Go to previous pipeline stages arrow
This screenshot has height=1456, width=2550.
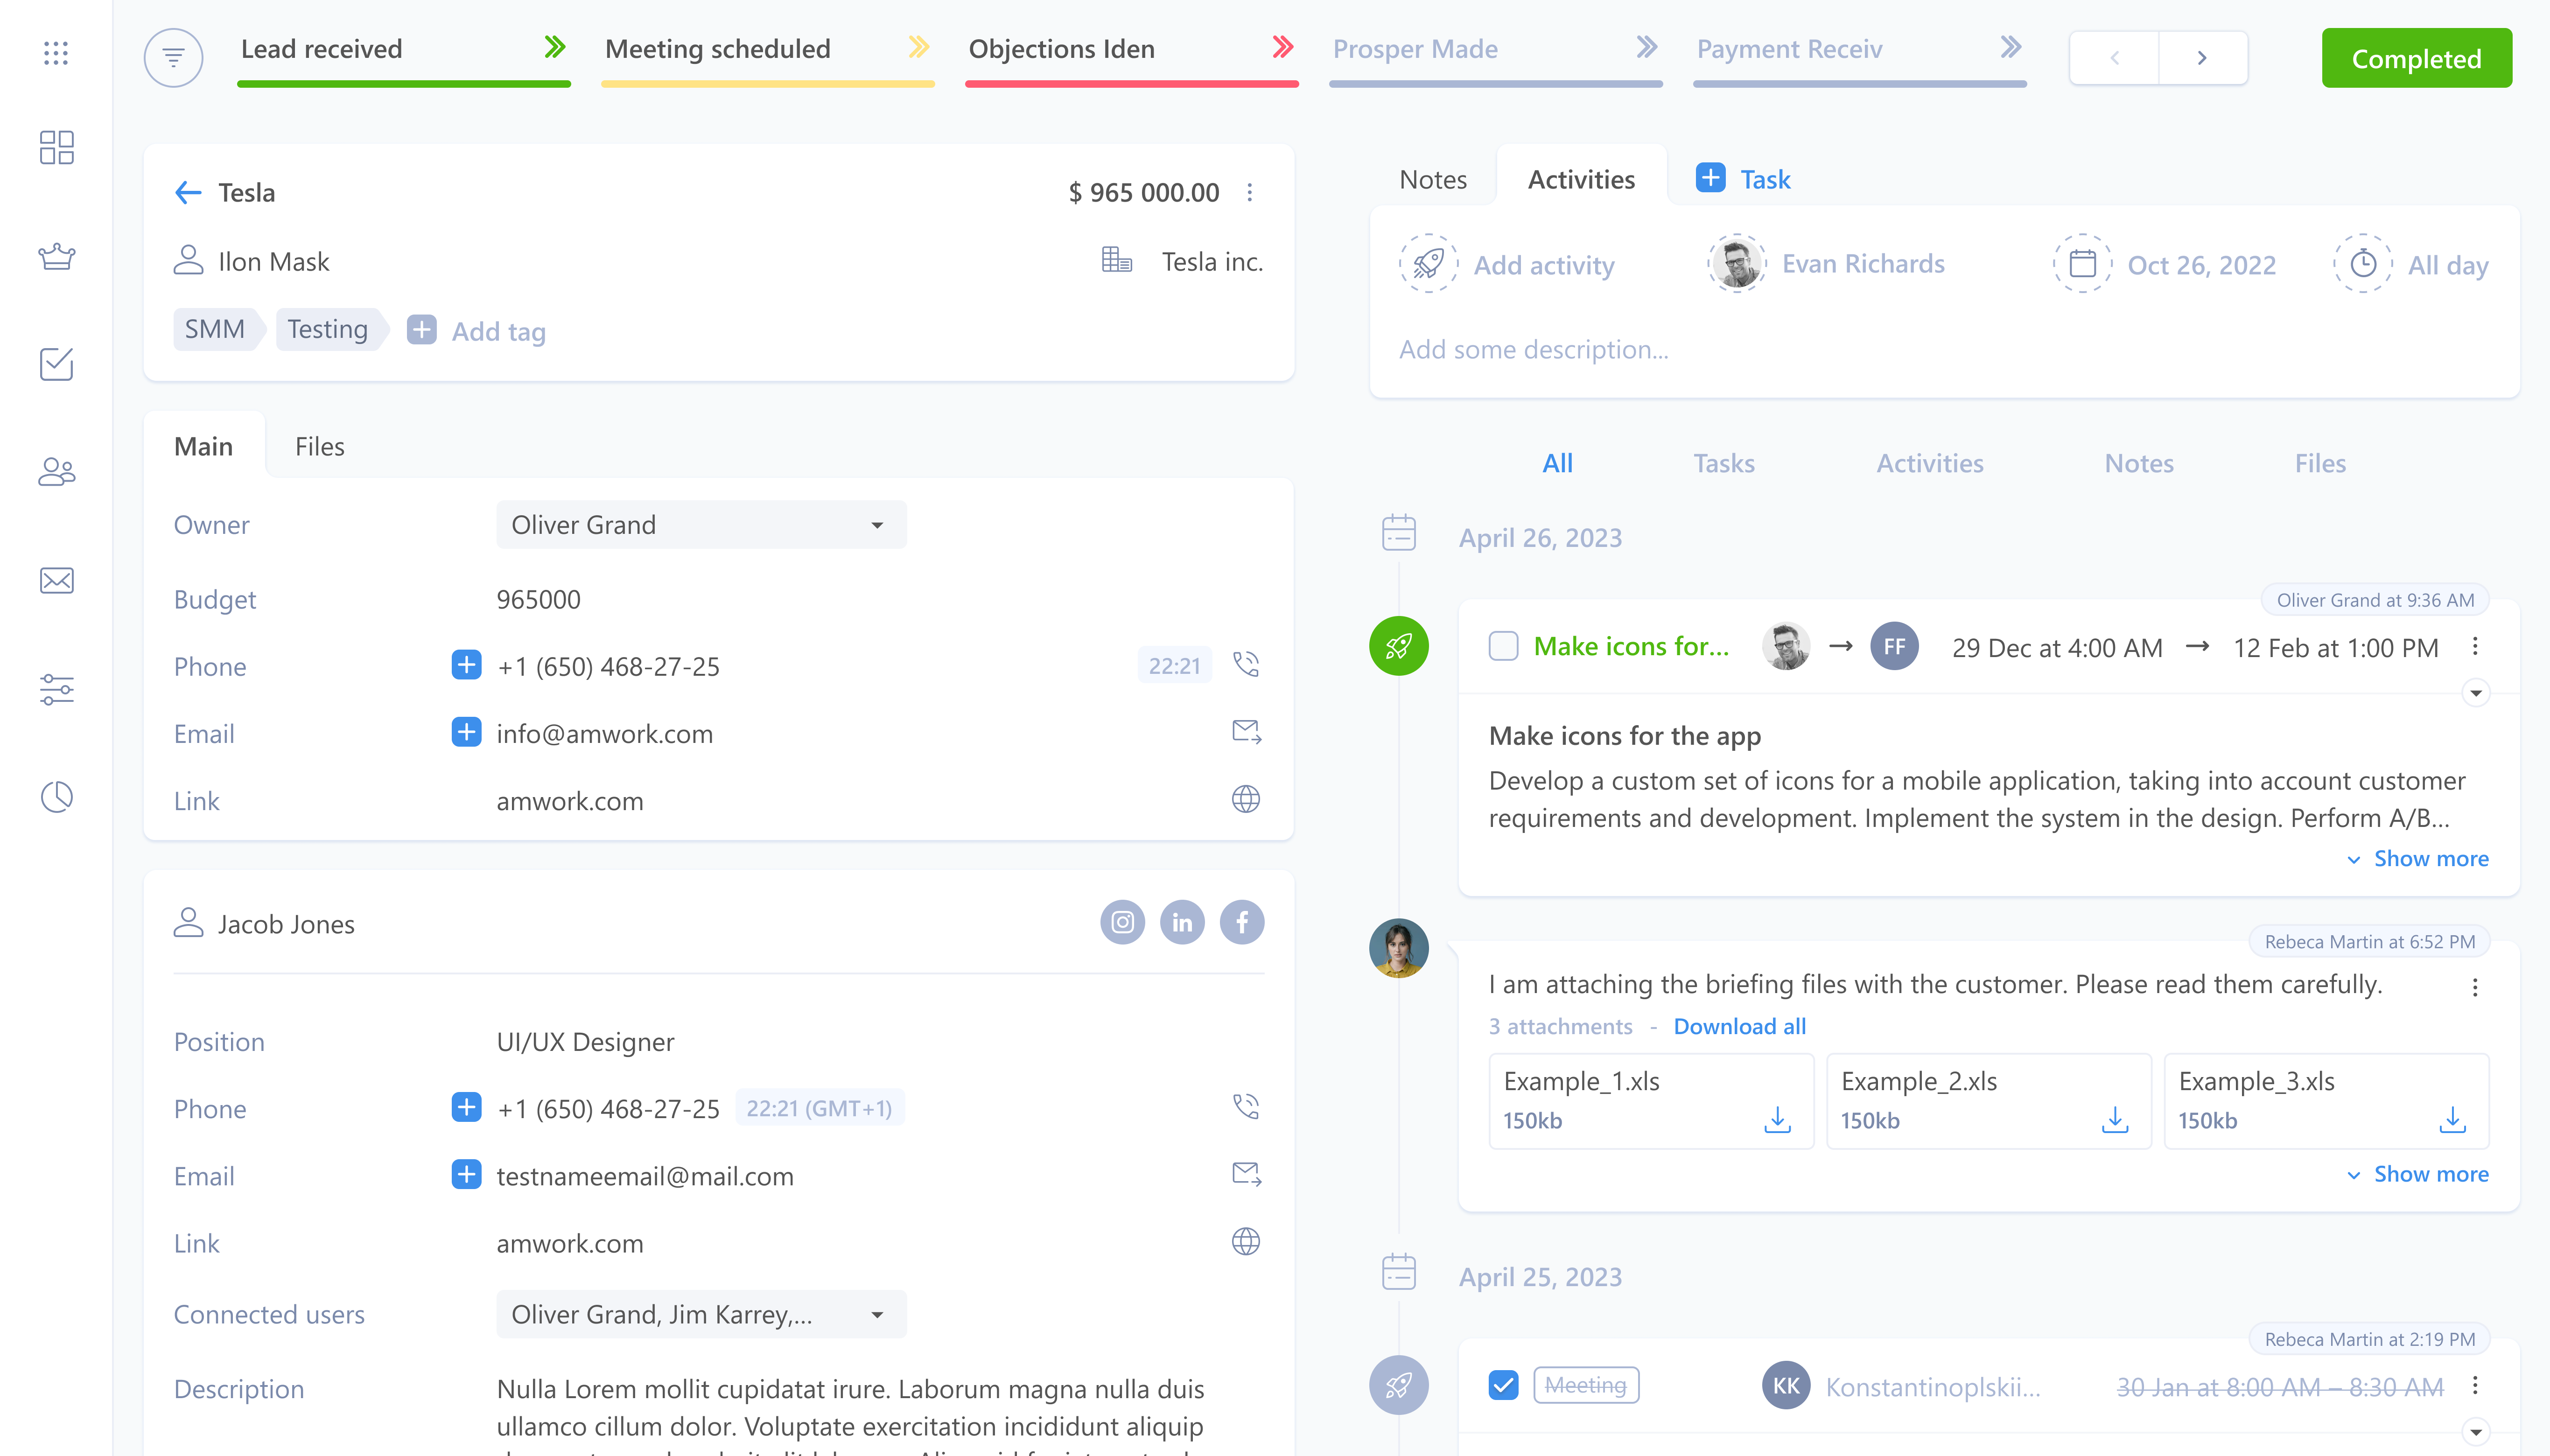[x=2114, y=58]
